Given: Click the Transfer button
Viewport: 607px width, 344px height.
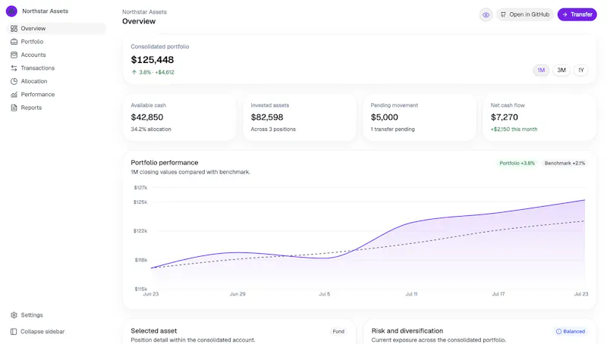Looking at the screenshot, I should pos(577,14).
